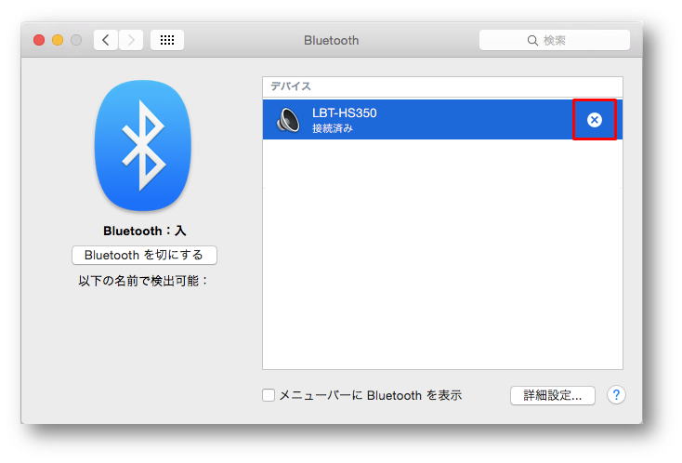This screenshot has height=463, width=682.
Task: Click the large Bluetooth logo
Action: [x=143, y=145]
